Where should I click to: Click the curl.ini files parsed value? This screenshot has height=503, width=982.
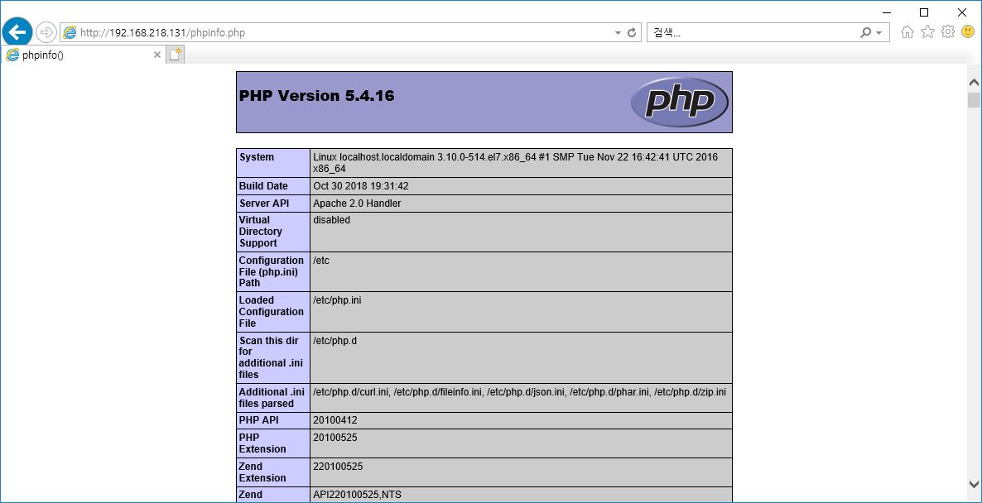pos(520,391)
